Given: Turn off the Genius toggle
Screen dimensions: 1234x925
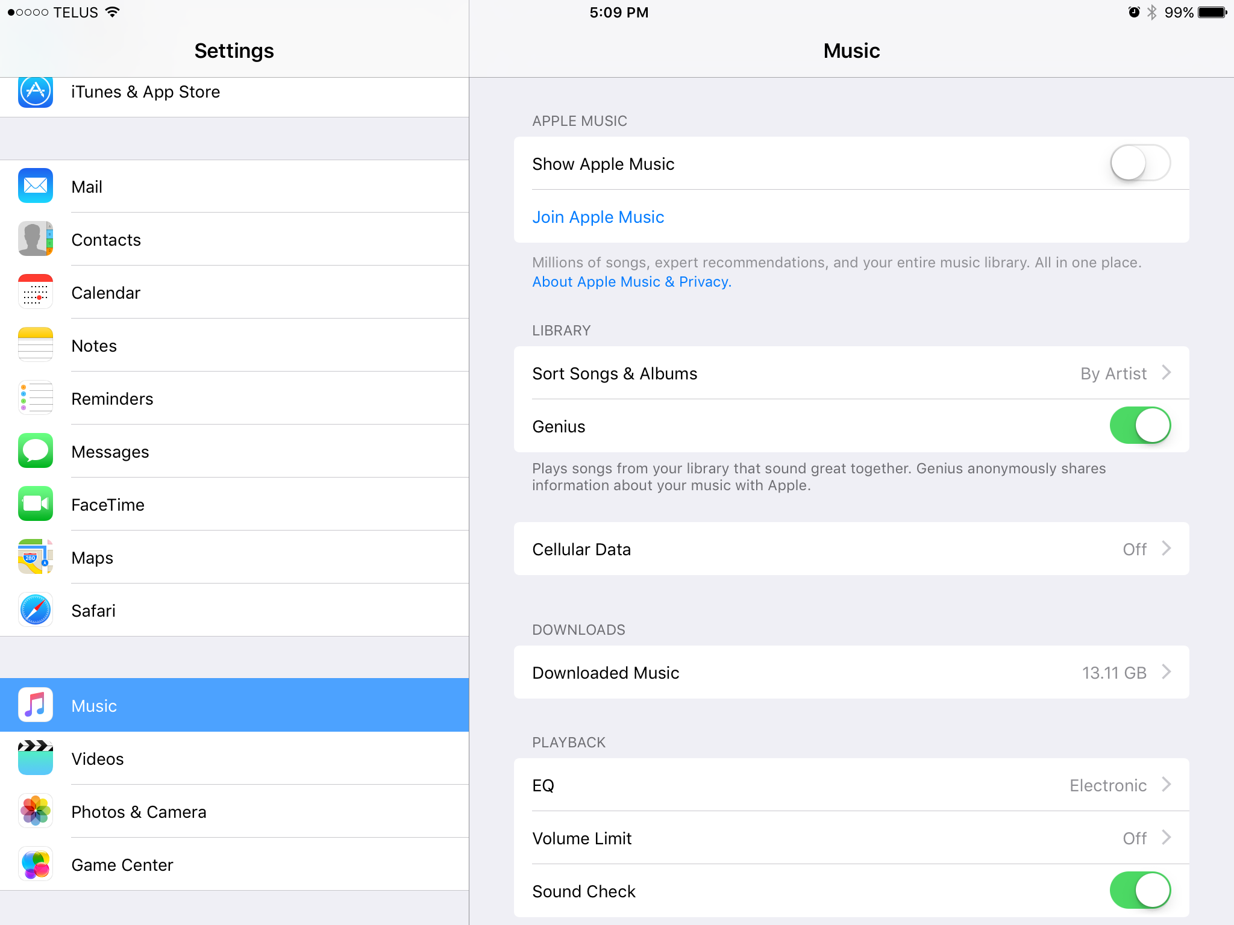Looking at the screenshot, I should coord(1140,426).
